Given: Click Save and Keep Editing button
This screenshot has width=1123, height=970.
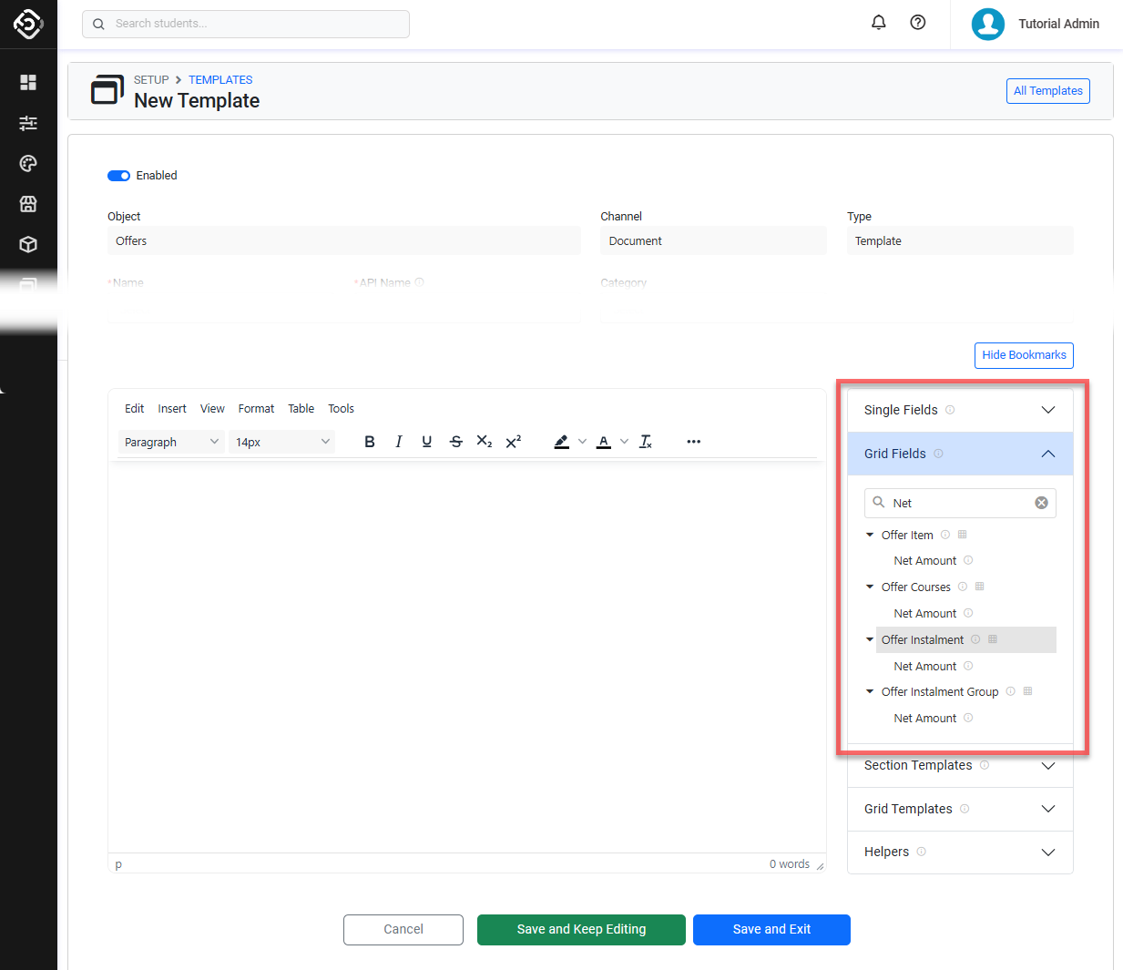Looking at the screenshot, I should (x=581, y=929).
